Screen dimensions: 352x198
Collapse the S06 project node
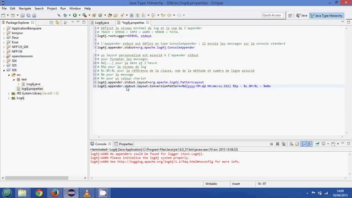4,70
